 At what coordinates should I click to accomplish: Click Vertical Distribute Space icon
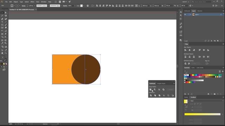[185, 63]
